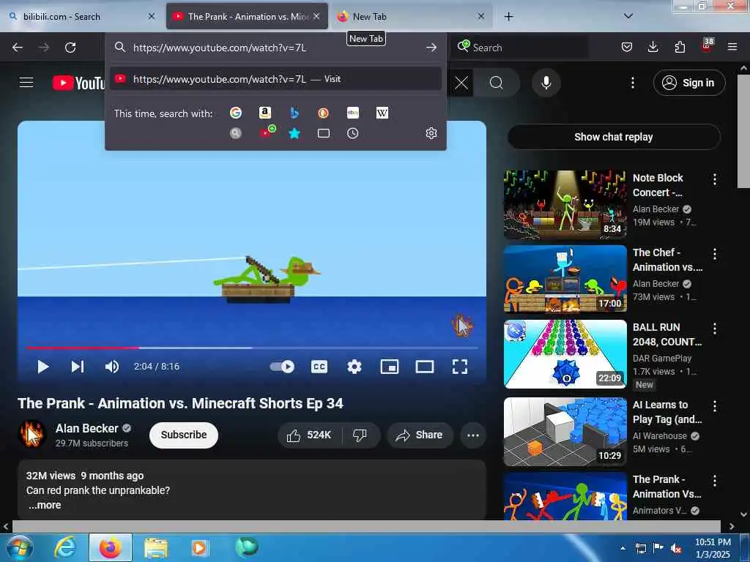Select YouTube URL Visit suggestion
The image size is (750, 562).
click(x=275, y=79)
